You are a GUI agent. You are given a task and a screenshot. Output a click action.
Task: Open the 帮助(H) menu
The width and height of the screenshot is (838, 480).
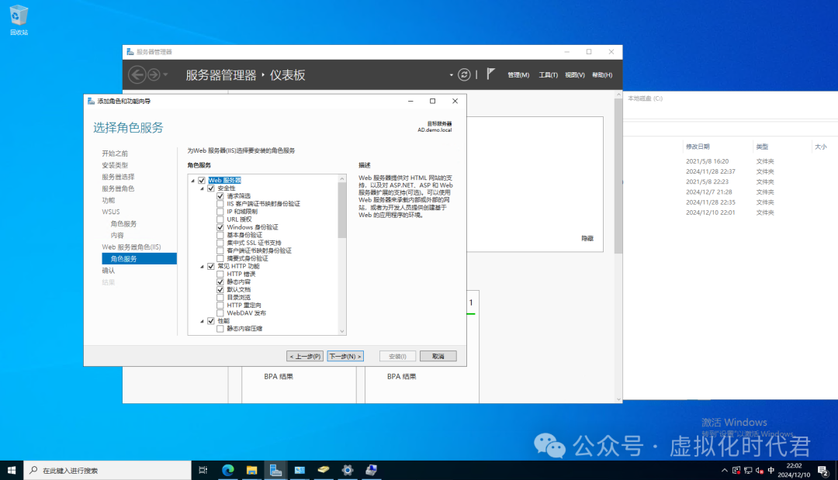pyautogui.click(x=602, y=74)
